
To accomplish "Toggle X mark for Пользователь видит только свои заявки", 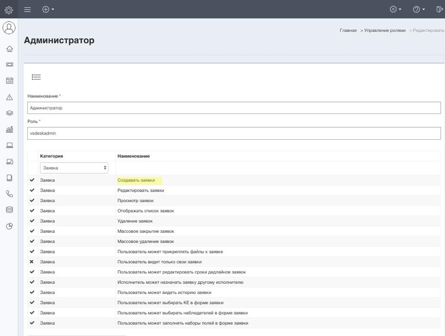I will click(x=32, y=262).
